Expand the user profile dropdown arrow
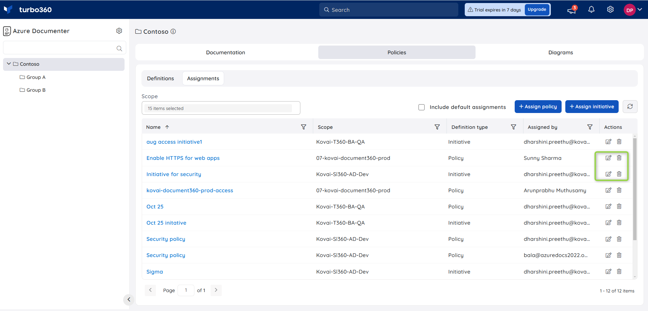 pyautogui.click(x=640, y=9)
